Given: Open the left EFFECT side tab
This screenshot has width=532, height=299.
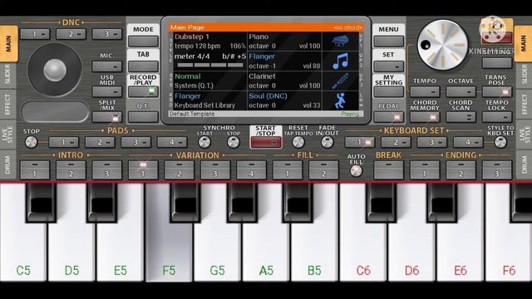Looking at the screenshot, I should pos(8,104).
